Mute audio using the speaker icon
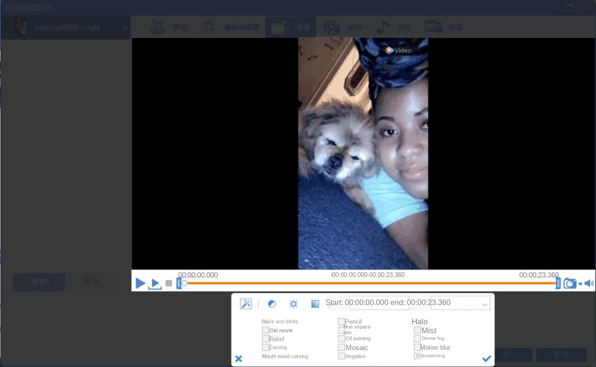 [589, 283]
